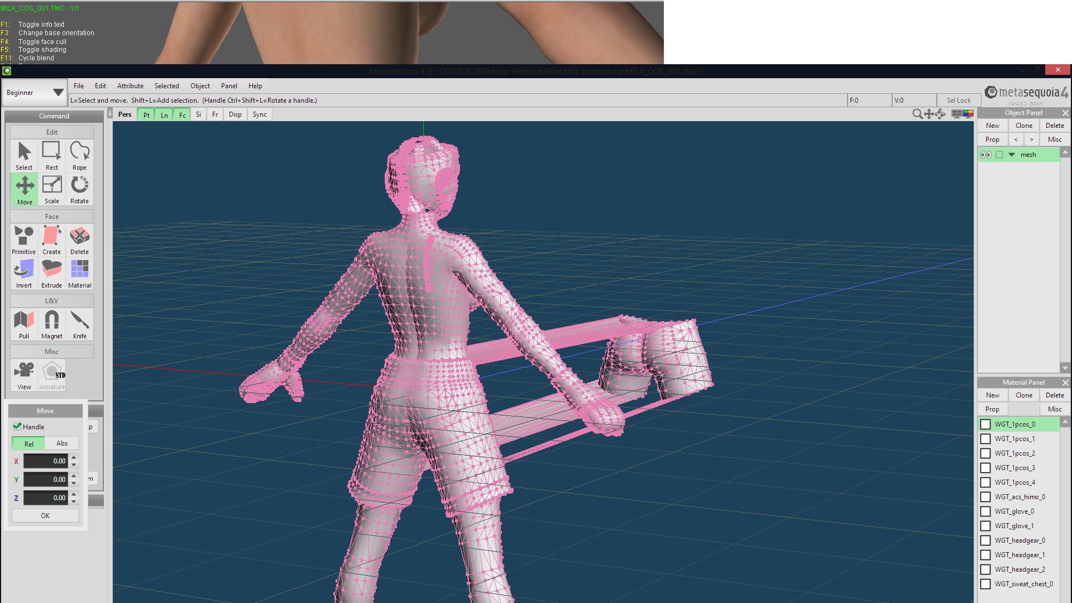Open the Attribute menu

click(130, 86)
